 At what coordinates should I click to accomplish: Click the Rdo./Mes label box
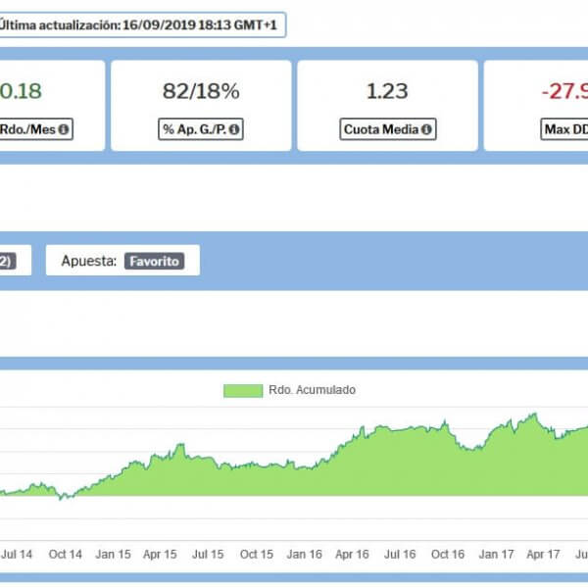click(34, 129)
